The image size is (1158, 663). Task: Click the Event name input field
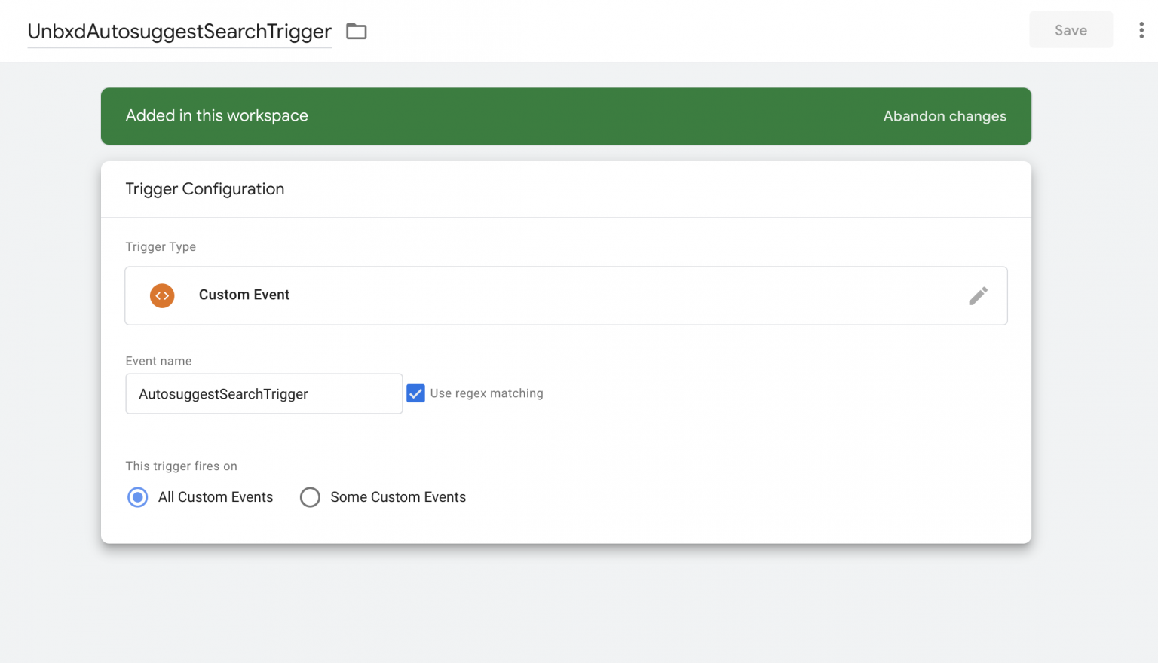pyautogui.click(x=264, y=393)
